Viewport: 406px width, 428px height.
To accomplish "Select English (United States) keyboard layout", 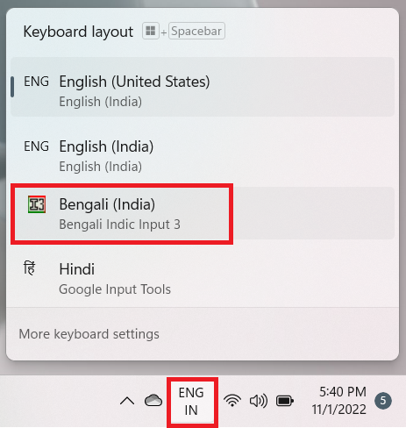I will (x=203, y=87).
